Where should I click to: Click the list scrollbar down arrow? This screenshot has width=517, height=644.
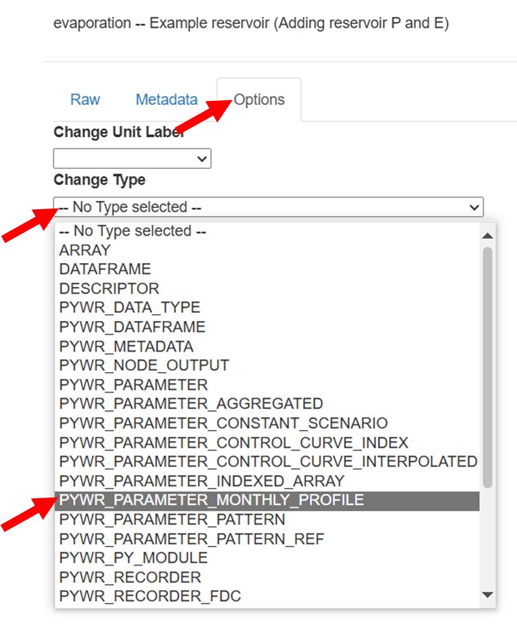coord(487,595)
